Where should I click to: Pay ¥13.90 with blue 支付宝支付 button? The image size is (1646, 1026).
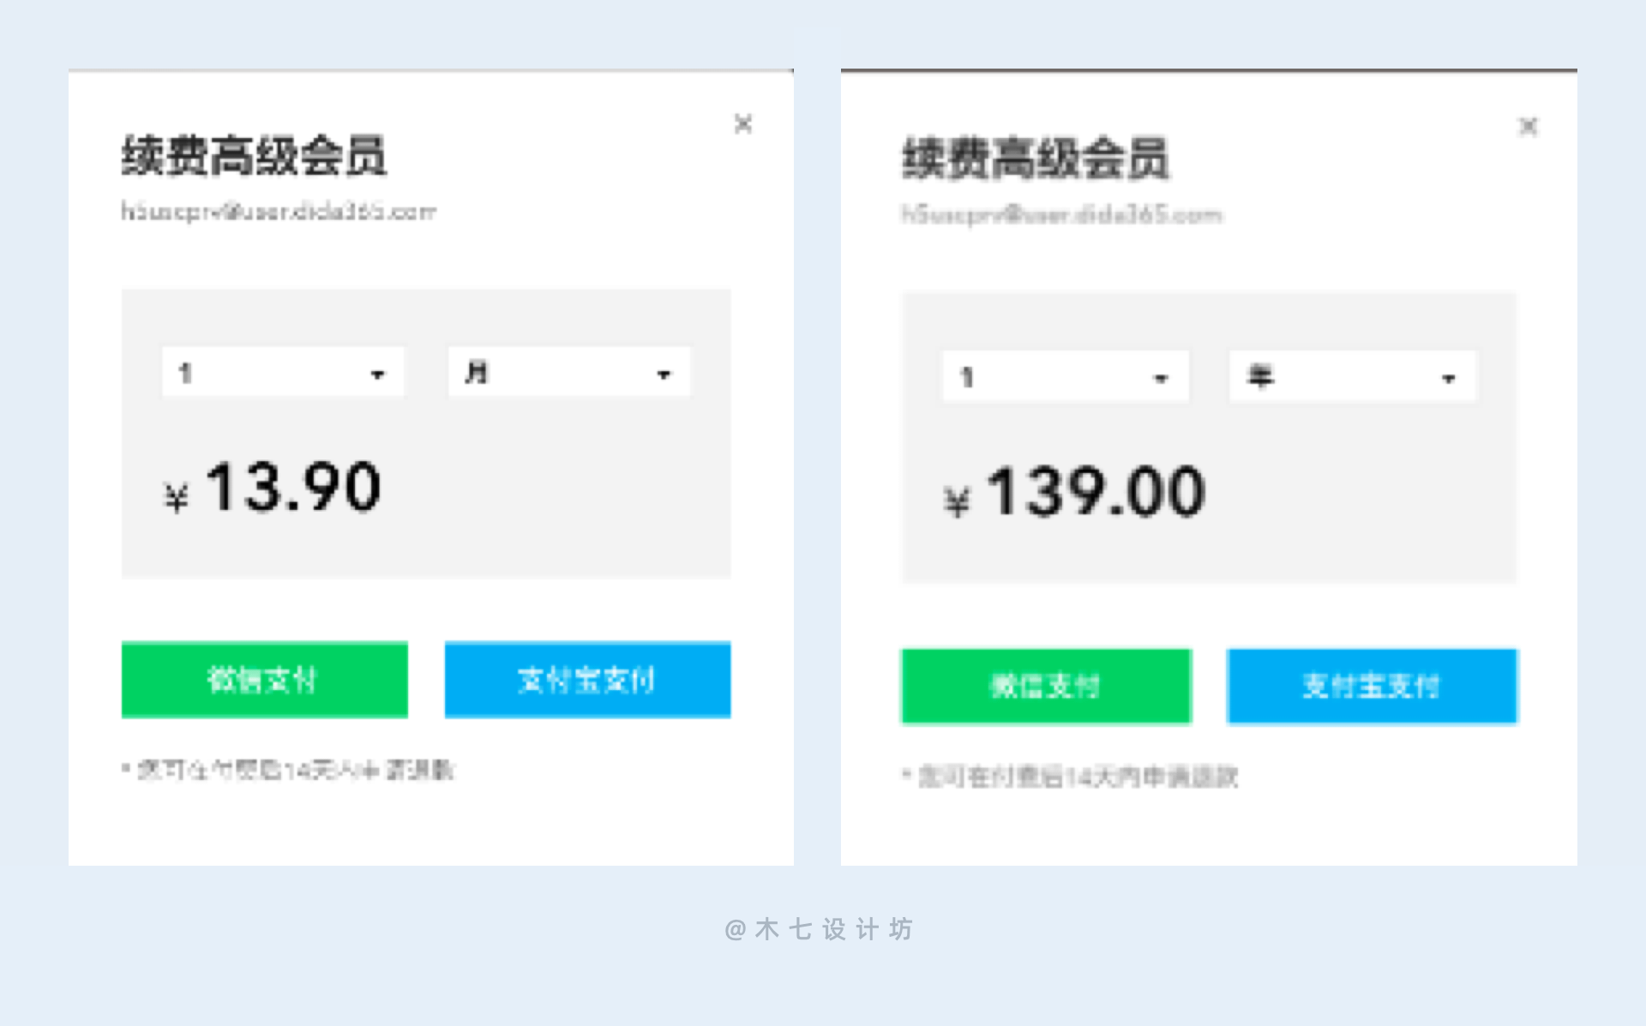587,680
